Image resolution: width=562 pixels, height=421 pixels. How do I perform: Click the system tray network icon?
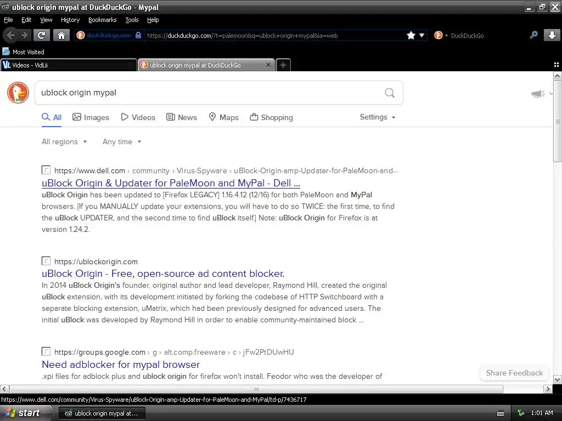tap(521, 413)
